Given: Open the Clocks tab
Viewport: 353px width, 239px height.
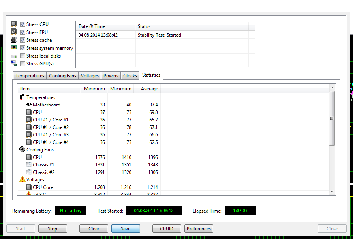Looking at the screenshot, I should coord(130,76).
